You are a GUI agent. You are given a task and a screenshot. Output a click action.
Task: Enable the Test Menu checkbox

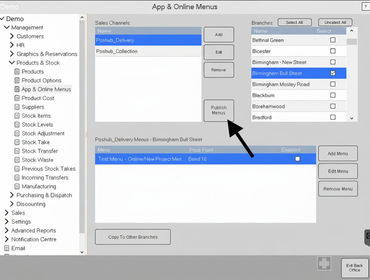pyautogui.click(x=297, y=159)
